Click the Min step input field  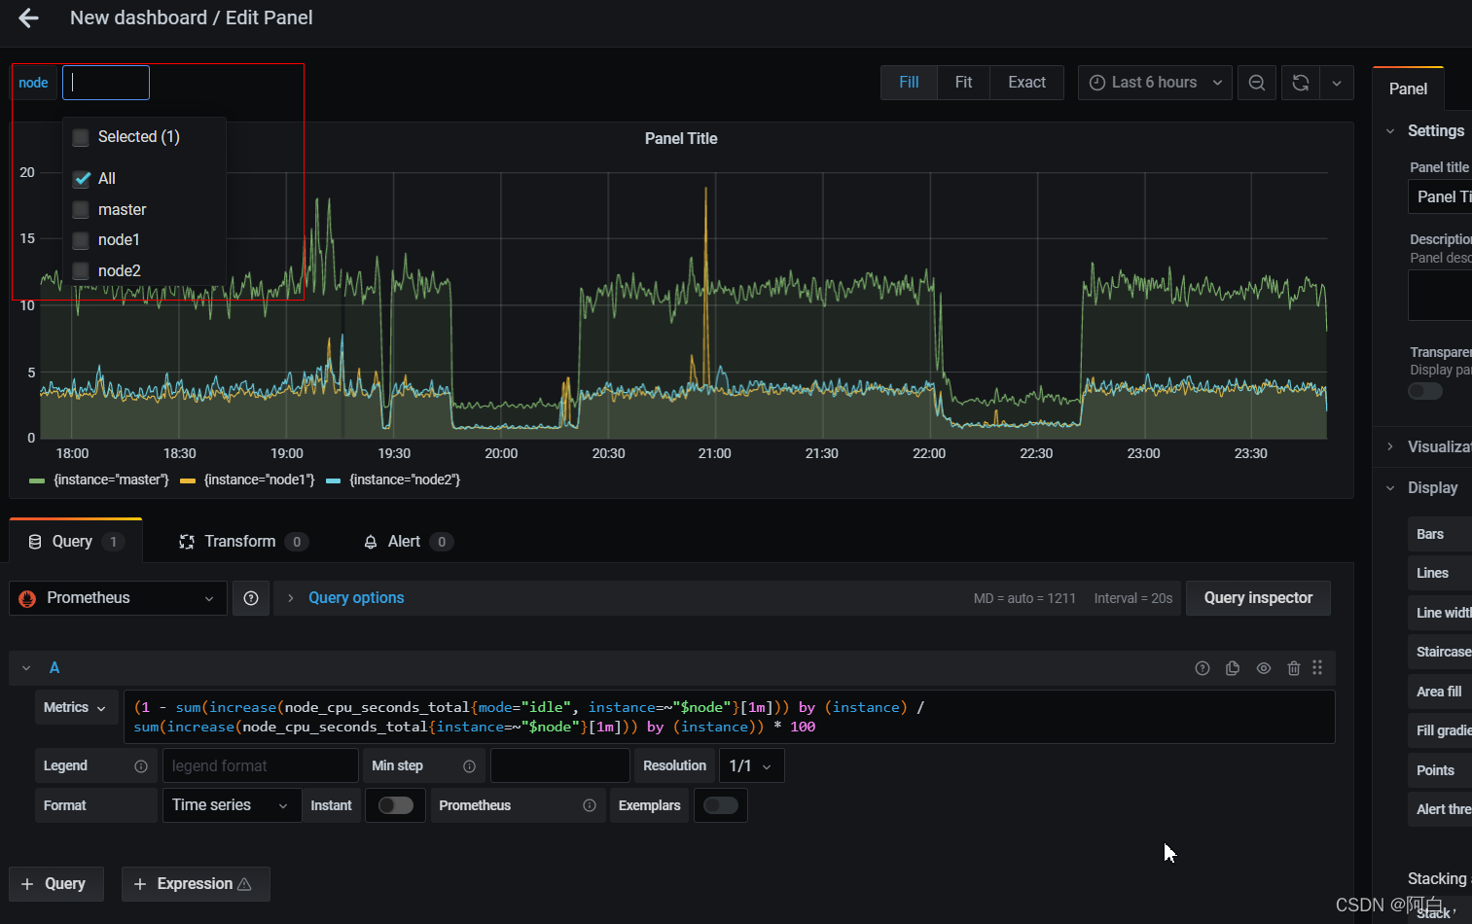[560, 766]
